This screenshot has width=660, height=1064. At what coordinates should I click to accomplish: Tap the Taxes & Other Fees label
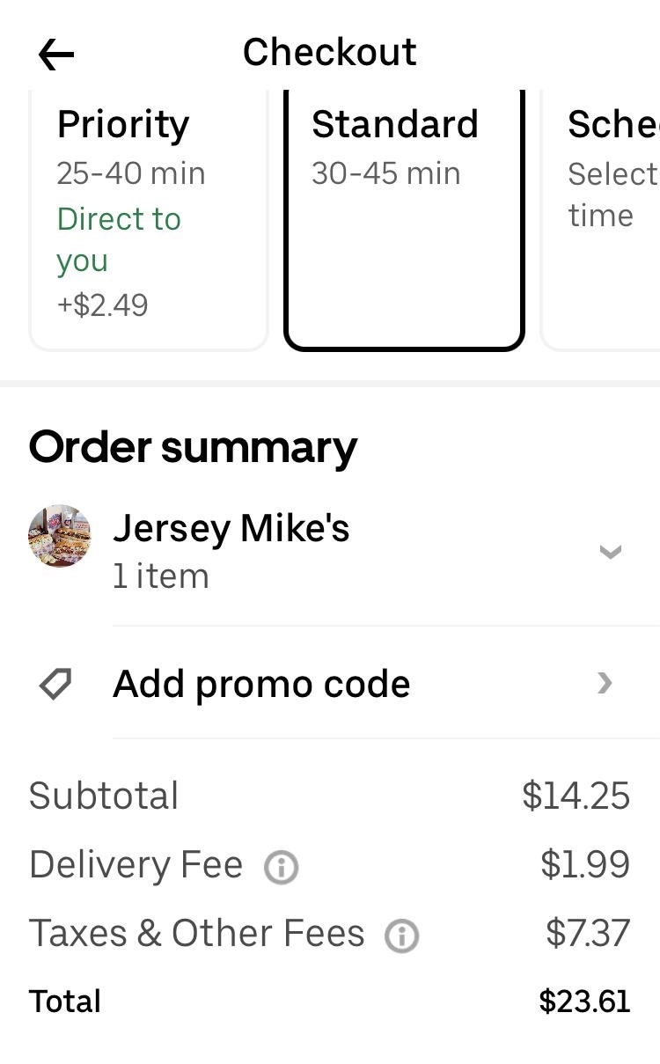coord(196,933)
